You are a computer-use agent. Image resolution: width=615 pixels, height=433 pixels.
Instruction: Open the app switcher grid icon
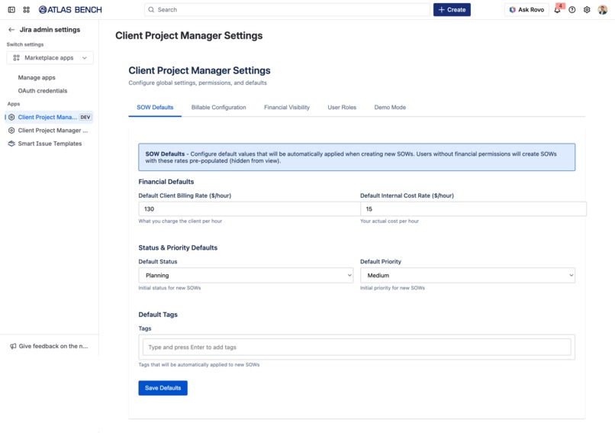pyautogui.click(x=26, y=10)
